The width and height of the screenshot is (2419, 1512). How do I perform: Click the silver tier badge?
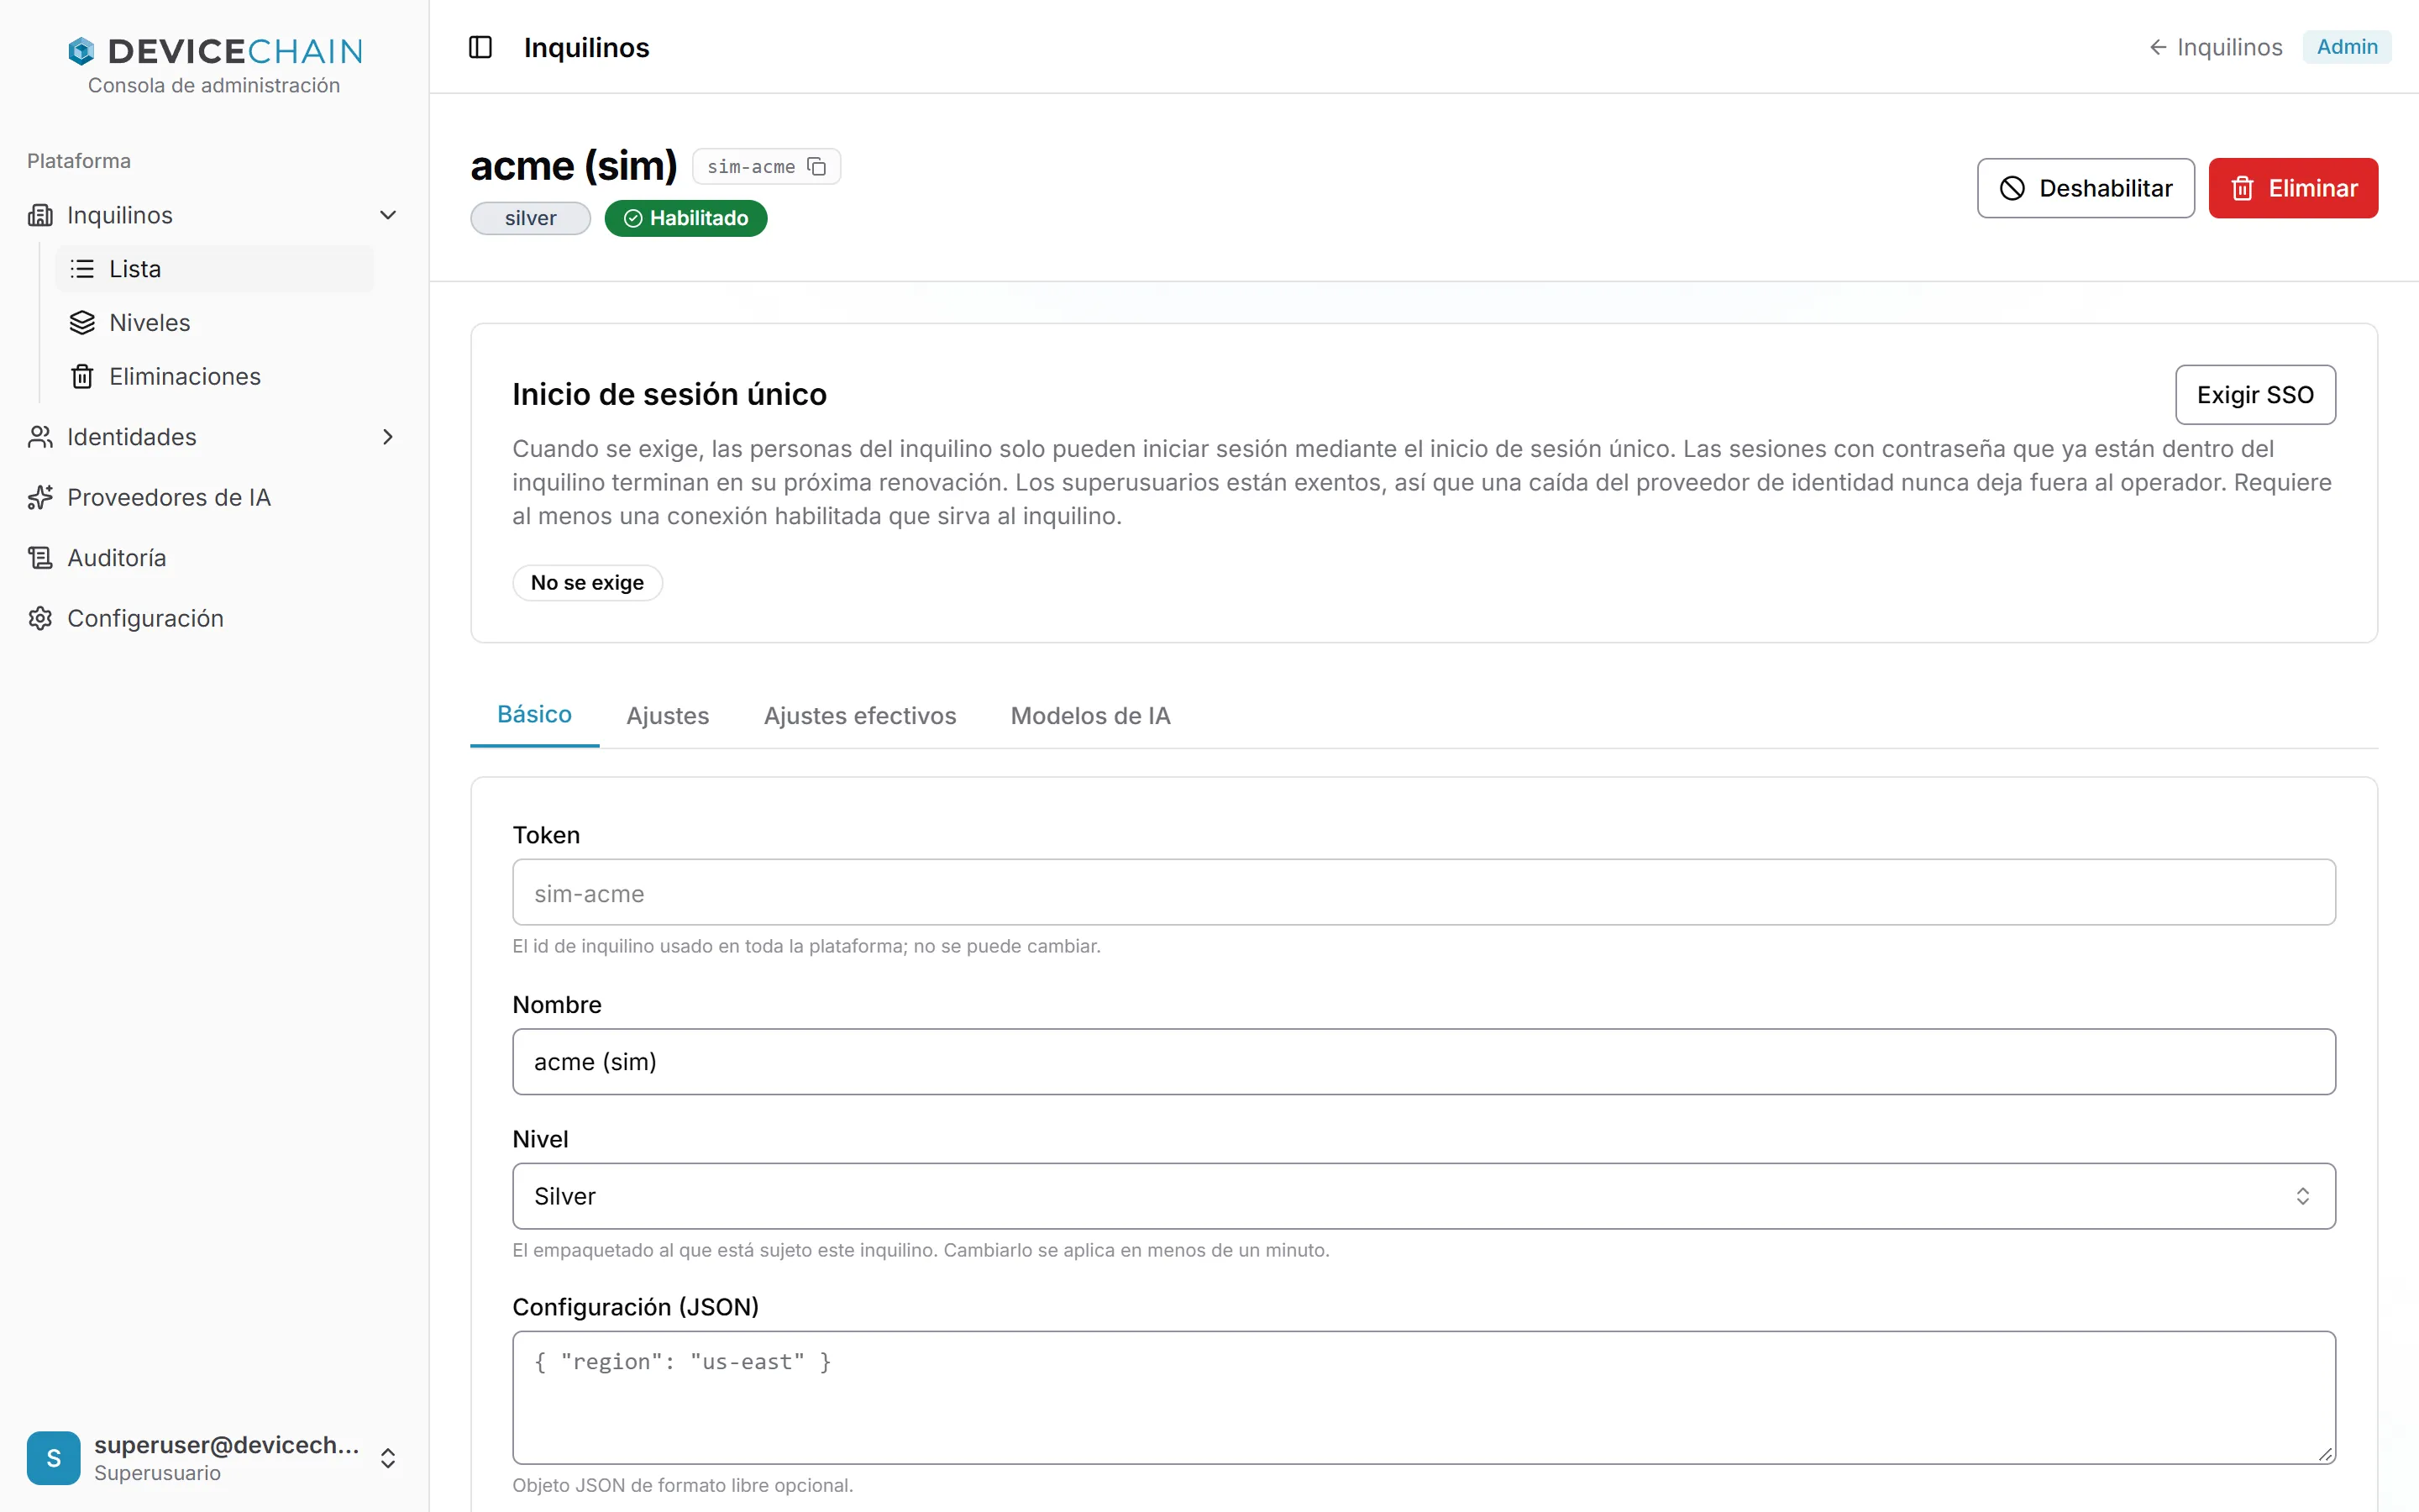pos(530,218)
